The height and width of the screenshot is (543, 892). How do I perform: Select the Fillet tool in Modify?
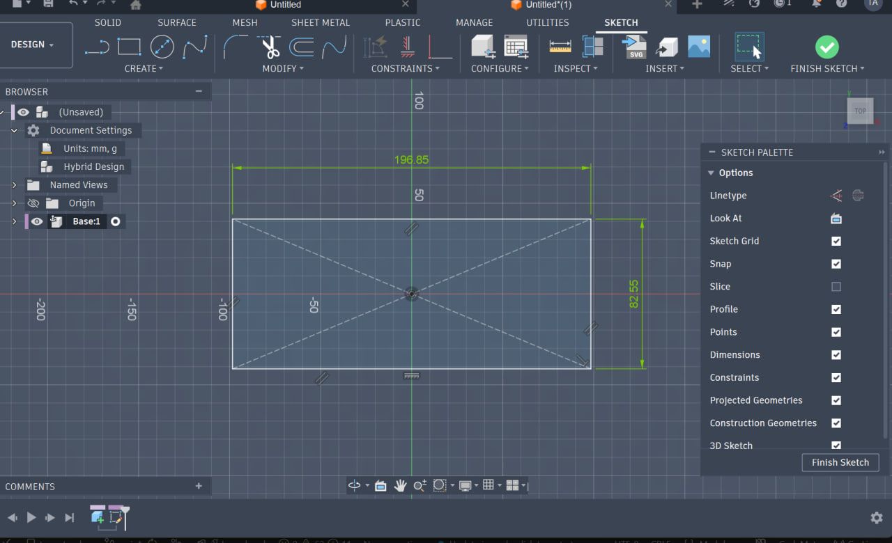pyautogui.click(x=236, y=47)
